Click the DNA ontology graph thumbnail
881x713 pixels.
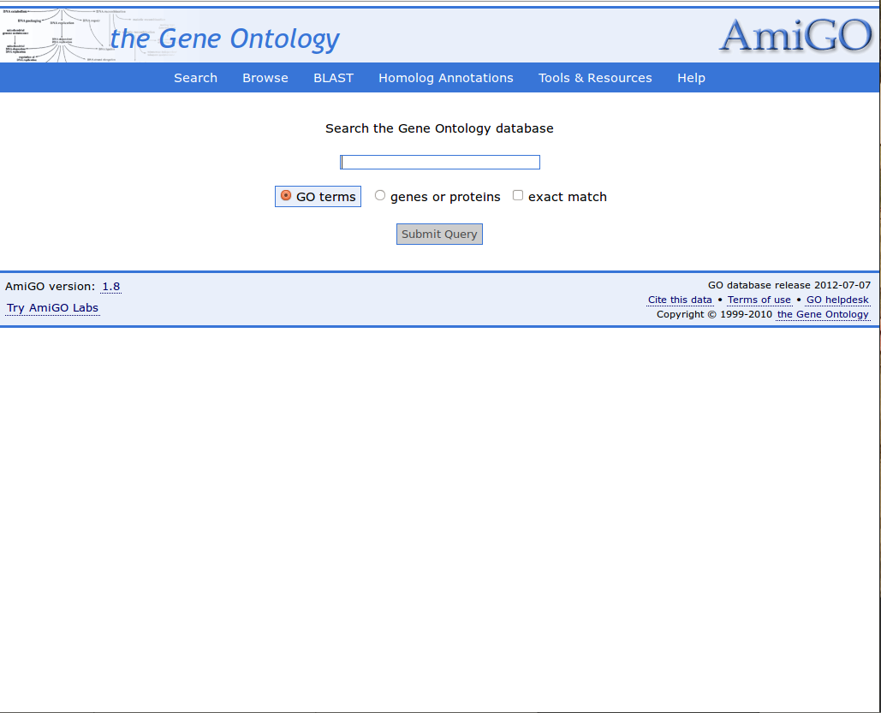tap(56, 36)
